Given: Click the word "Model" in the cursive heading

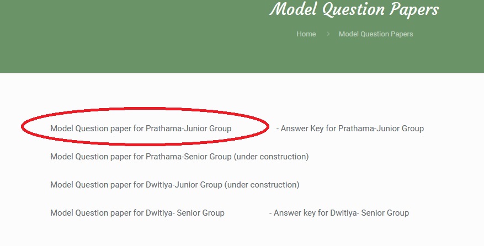Looking at the screenshot, I should click(293, 9).
